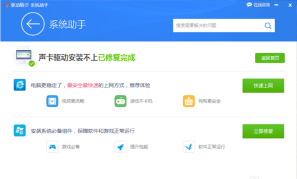The height and width of the screenshot is (179, 297).
Task: Click the orange 网购更安全 basket icon
Action: pos(189,101)
